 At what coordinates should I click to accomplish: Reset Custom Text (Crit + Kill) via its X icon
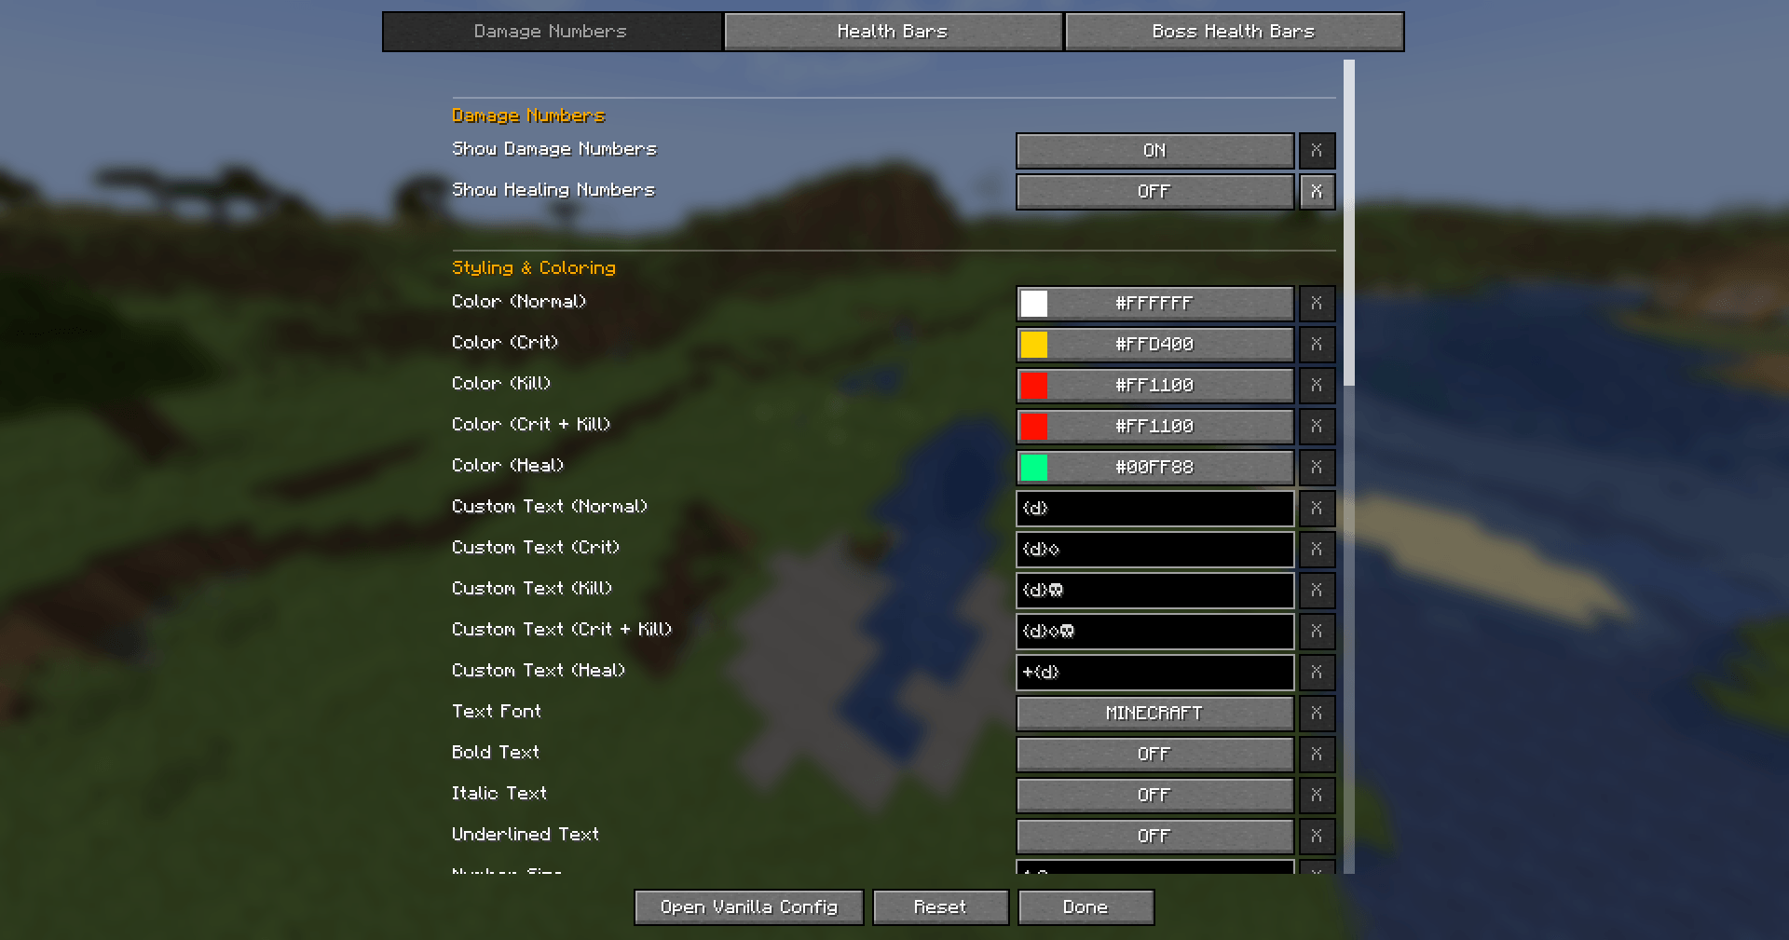coord(1317,631)
